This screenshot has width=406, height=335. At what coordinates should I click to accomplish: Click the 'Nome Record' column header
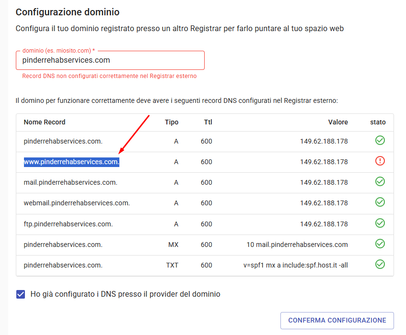coord(45,122)
